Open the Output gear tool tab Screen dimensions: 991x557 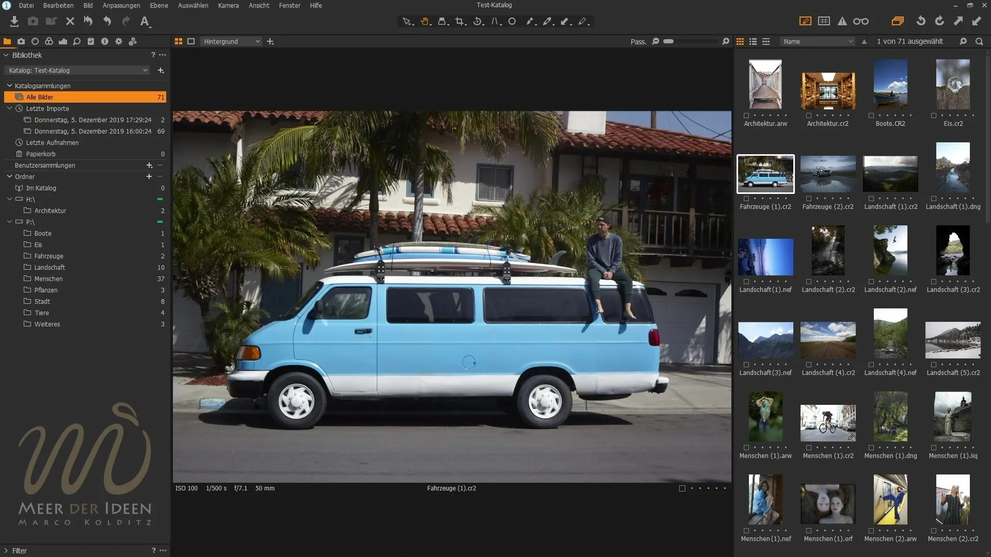(x=119, y=41)
